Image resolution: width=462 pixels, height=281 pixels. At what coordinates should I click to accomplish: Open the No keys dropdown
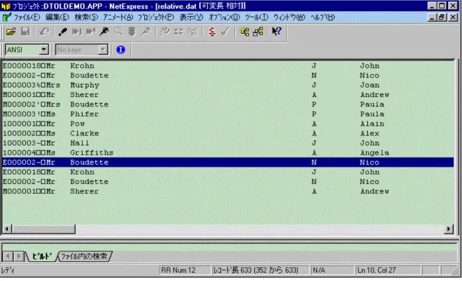pos(103,50)
